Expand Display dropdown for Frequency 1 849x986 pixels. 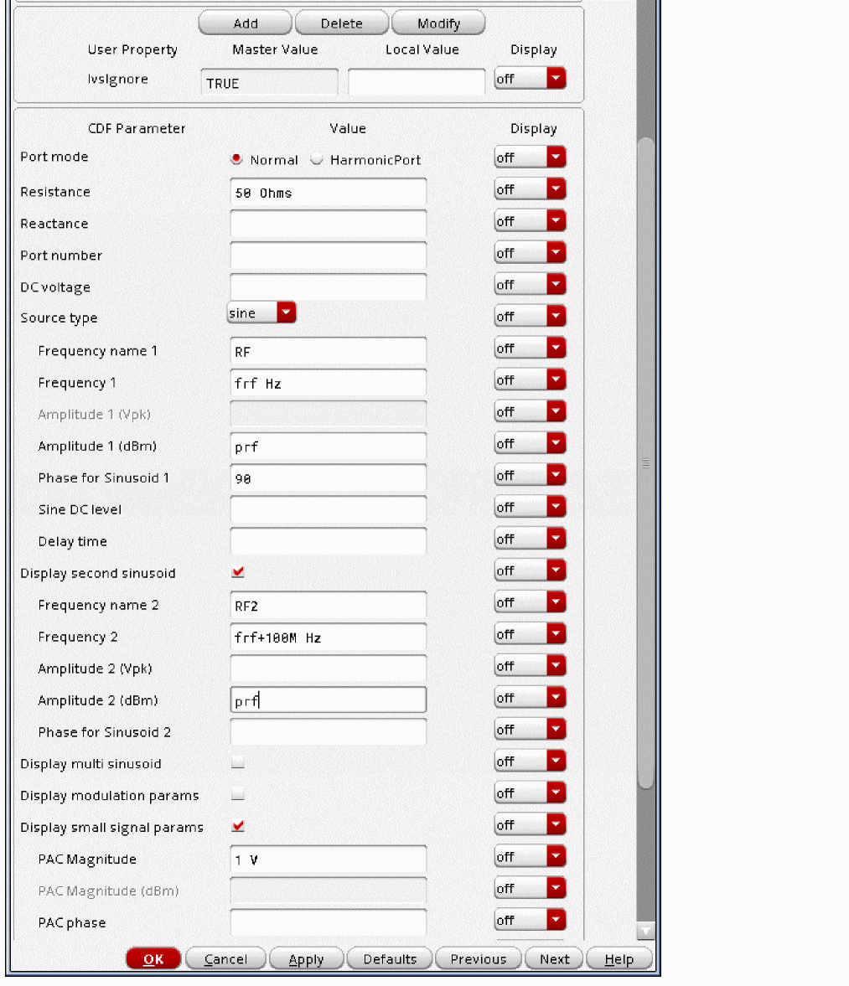pyautogui.click(x=530, y=380)
